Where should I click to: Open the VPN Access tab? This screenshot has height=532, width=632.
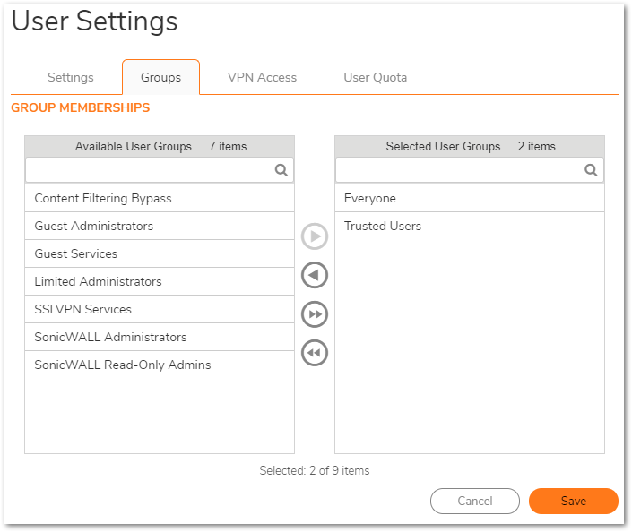(x=262, y=77)
